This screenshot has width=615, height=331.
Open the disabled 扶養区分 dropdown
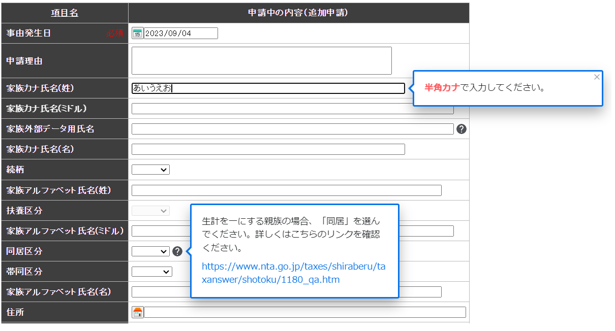pyautogui.click(x=150, y=211)
